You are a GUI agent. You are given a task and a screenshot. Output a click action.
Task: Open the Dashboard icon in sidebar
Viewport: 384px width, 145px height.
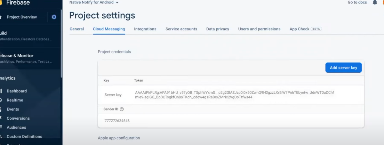tap(1, 91)
